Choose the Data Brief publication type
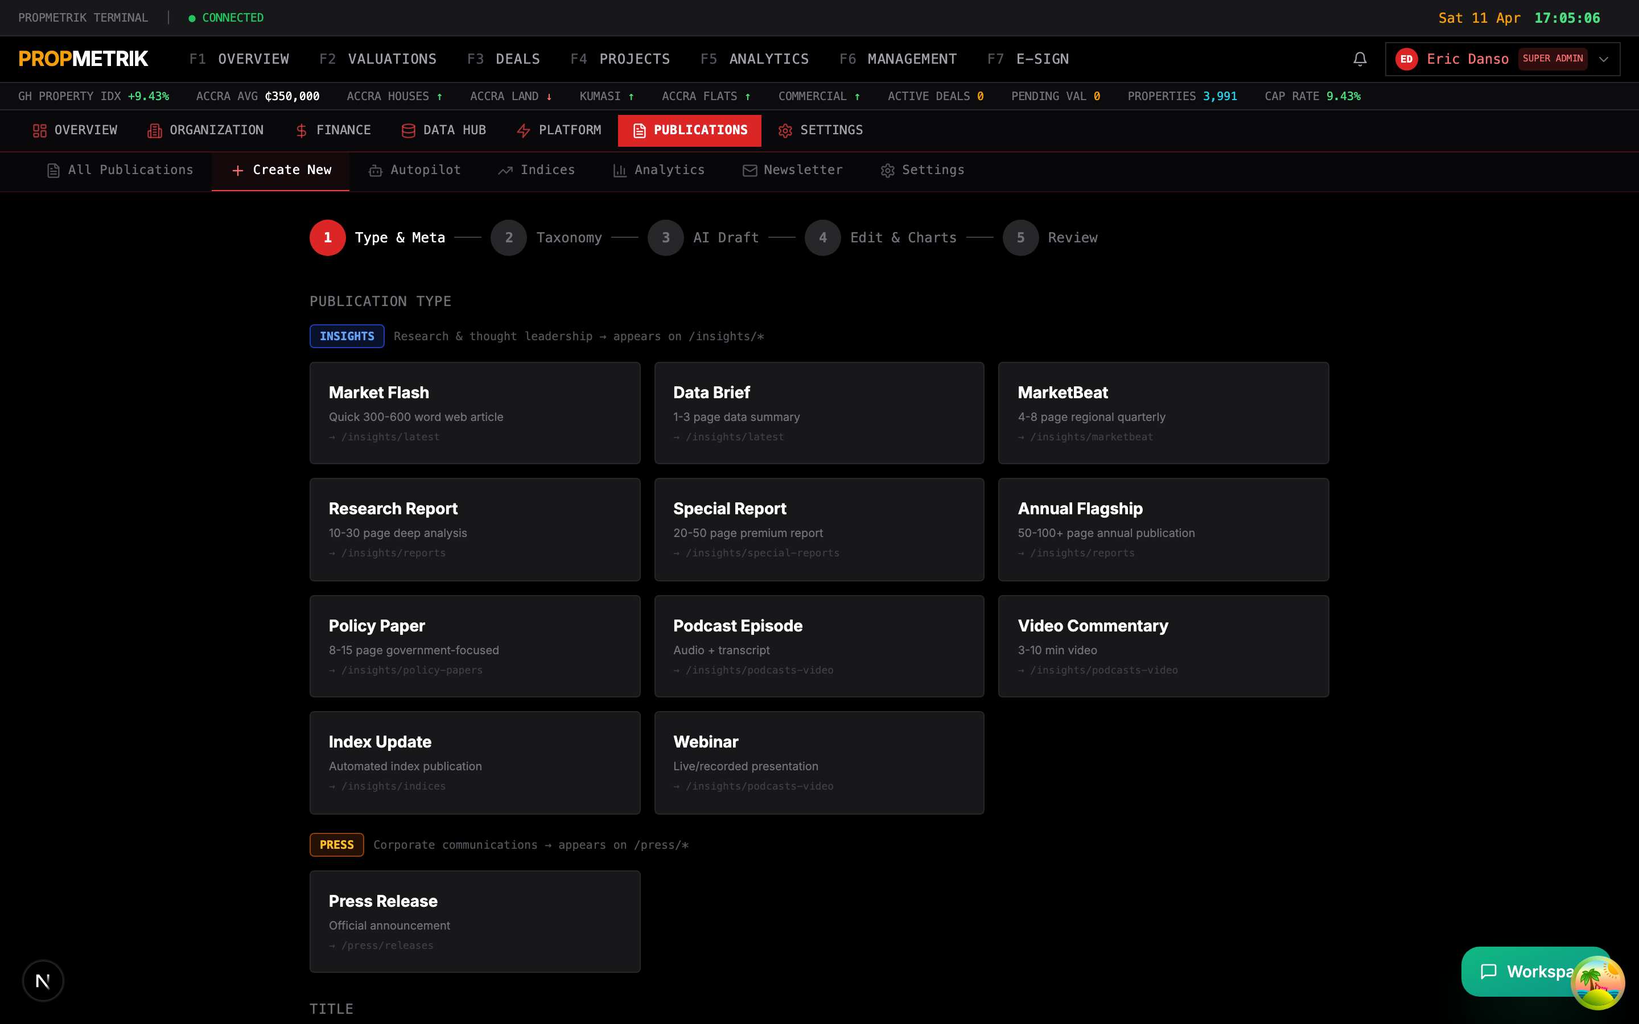 (x=819, y=413)
